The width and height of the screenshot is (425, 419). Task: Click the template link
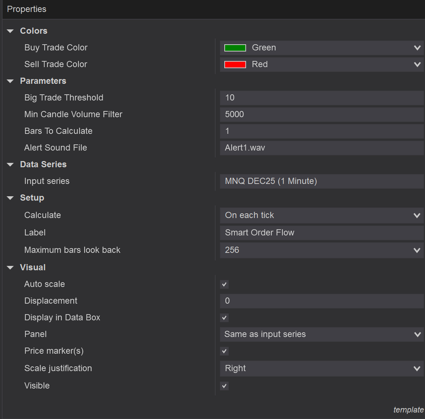pyautogui.click(x=408, y=410)
